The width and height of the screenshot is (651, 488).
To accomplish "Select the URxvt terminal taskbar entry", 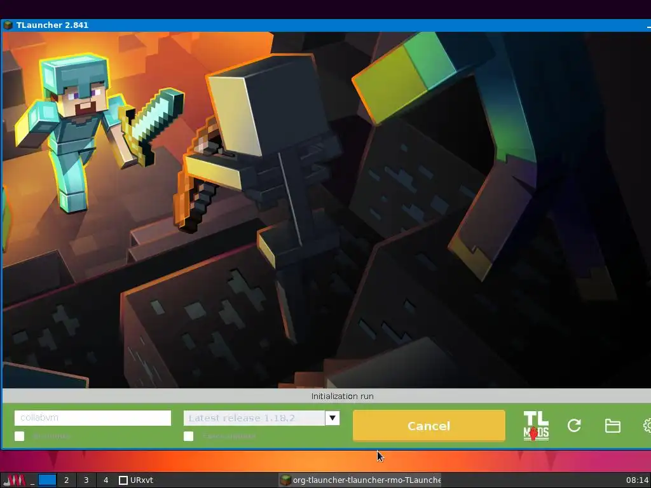I will 136,480.
